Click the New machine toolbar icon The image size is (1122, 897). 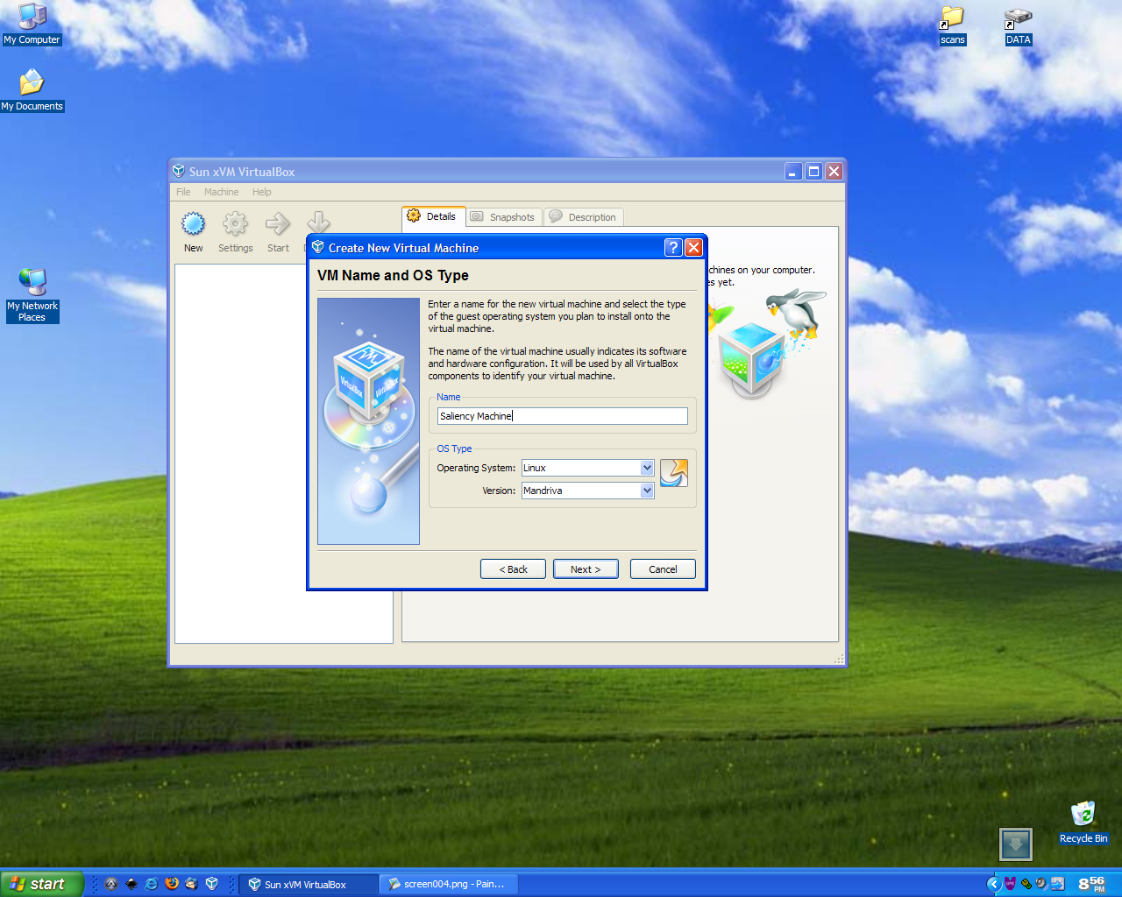tap(193, 225)
